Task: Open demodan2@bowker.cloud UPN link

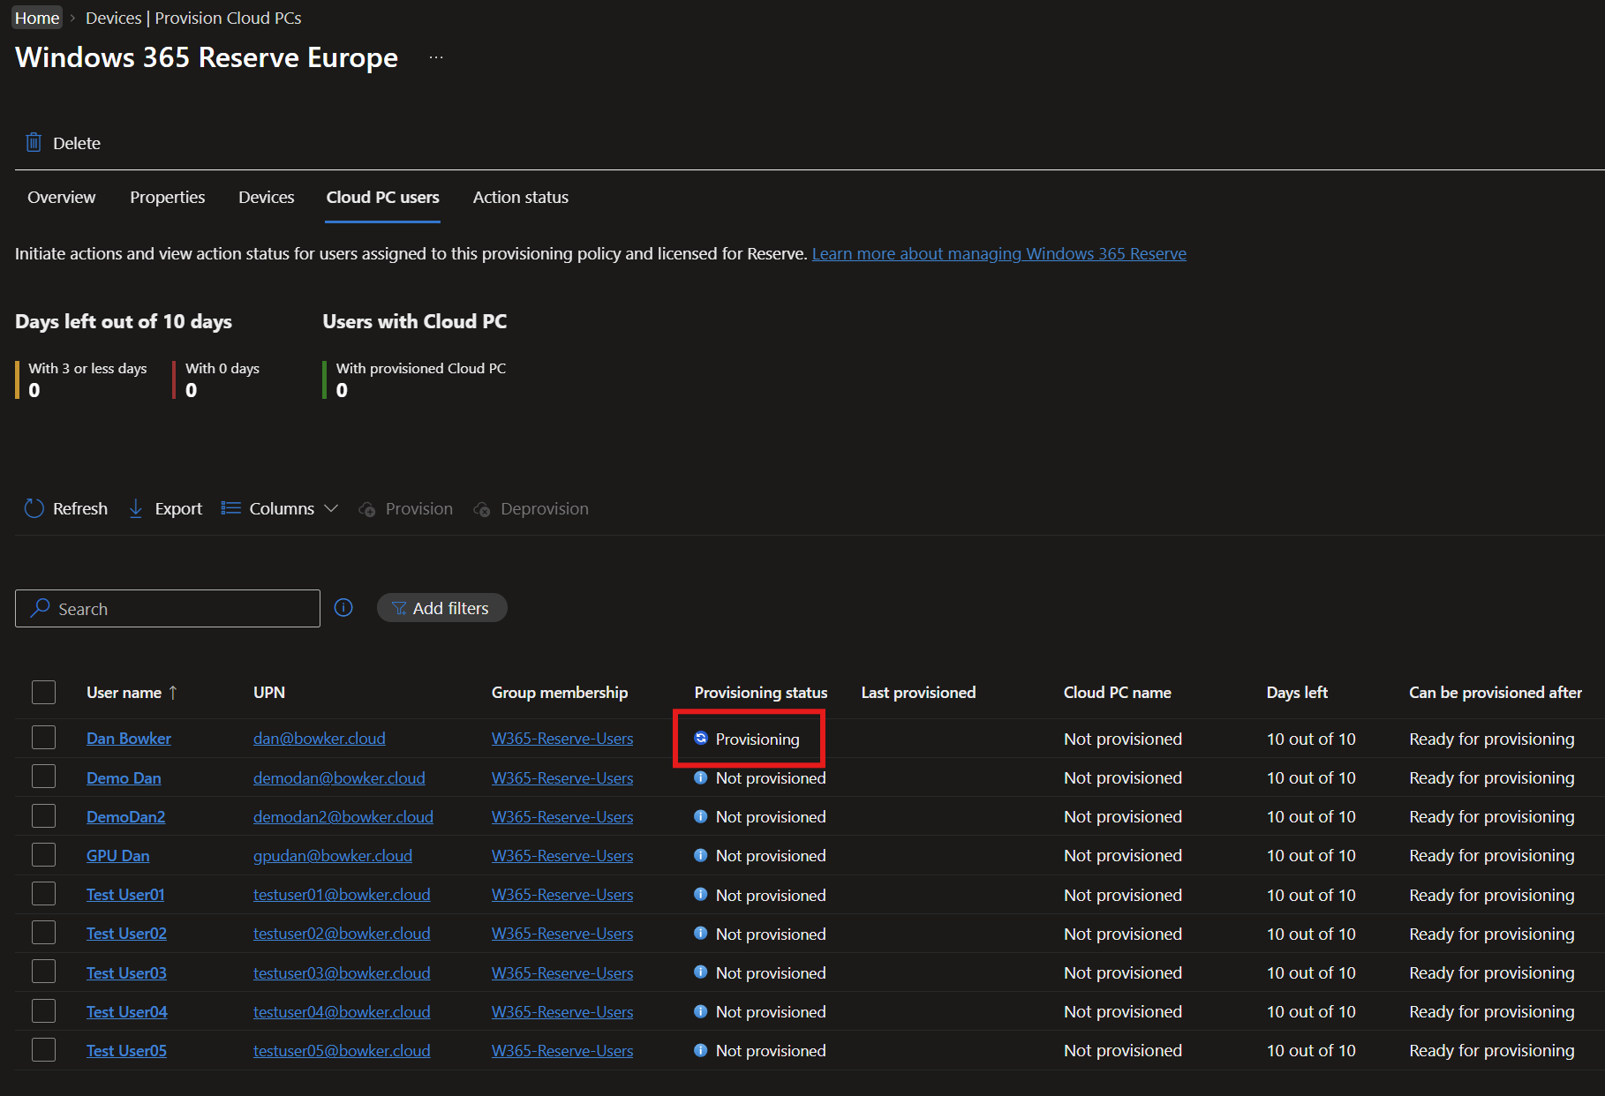Action: click(343, 817)
